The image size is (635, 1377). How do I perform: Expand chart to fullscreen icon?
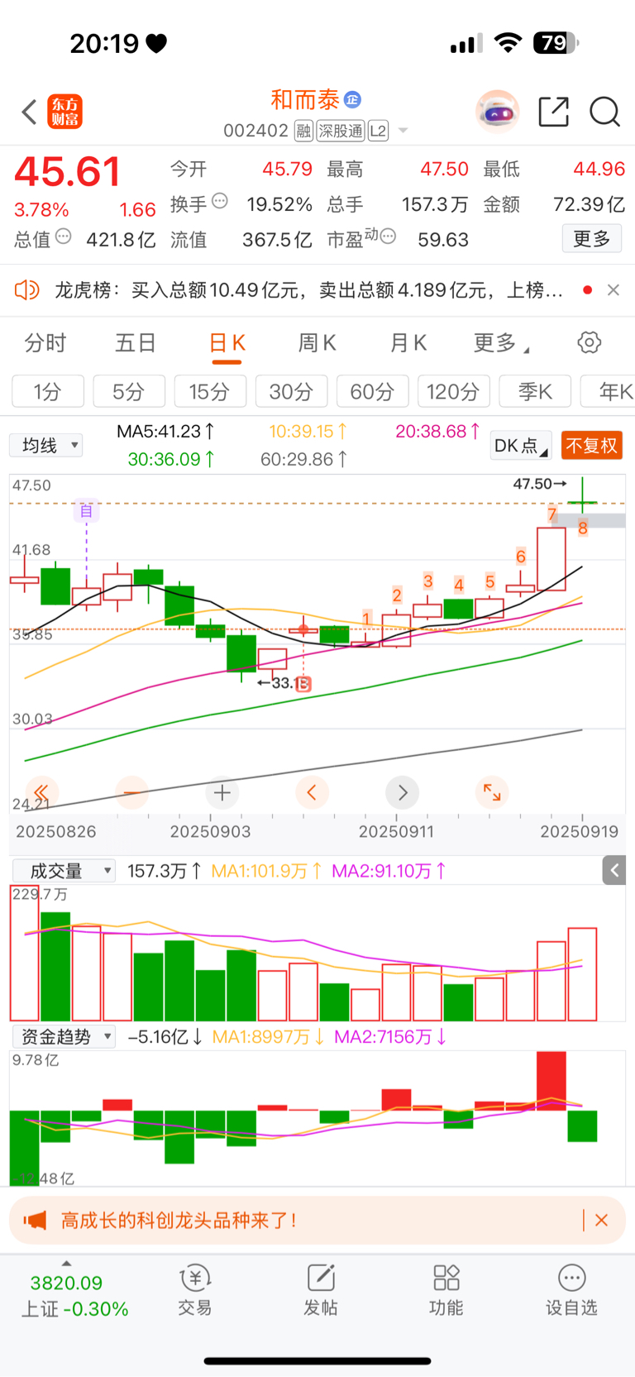click(492, 792)
